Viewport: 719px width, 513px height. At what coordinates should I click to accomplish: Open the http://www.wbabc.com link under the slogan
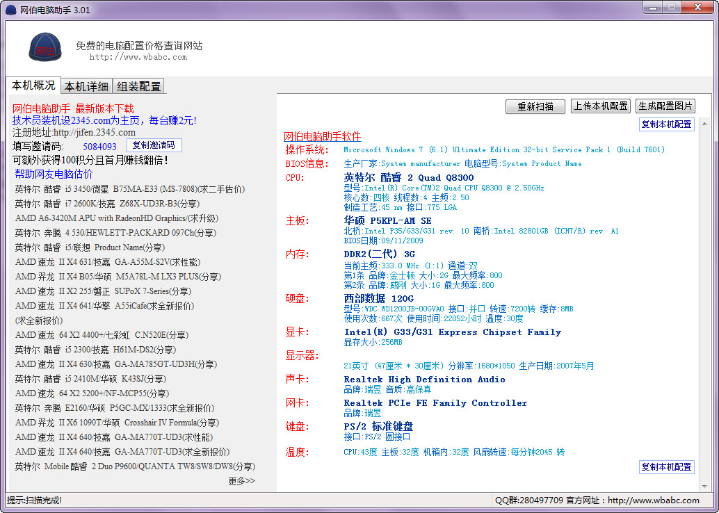(138, 57)
